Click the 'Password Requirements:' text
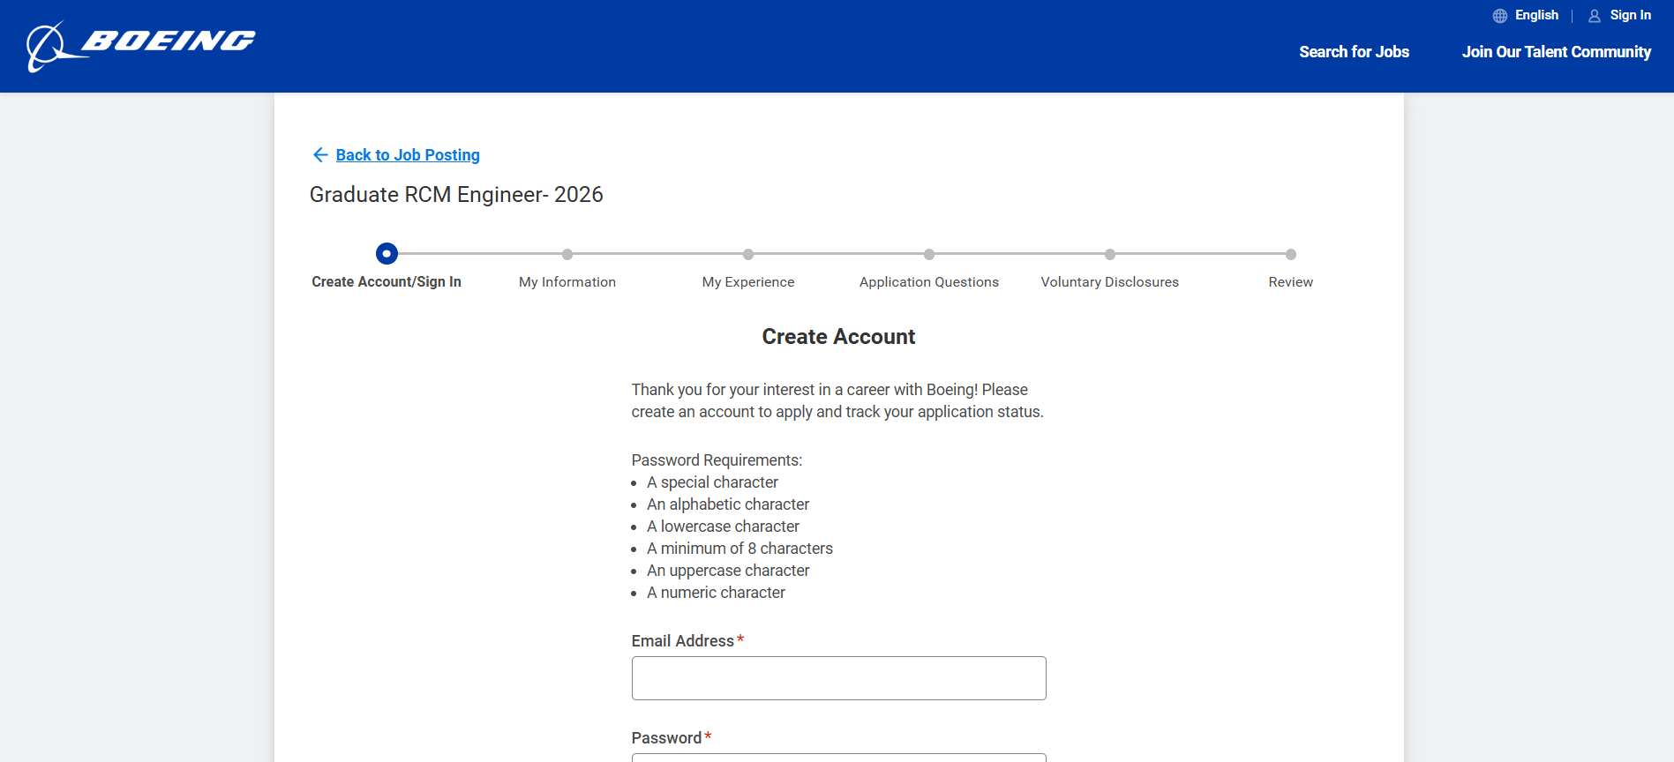 (x=717, y=460)
